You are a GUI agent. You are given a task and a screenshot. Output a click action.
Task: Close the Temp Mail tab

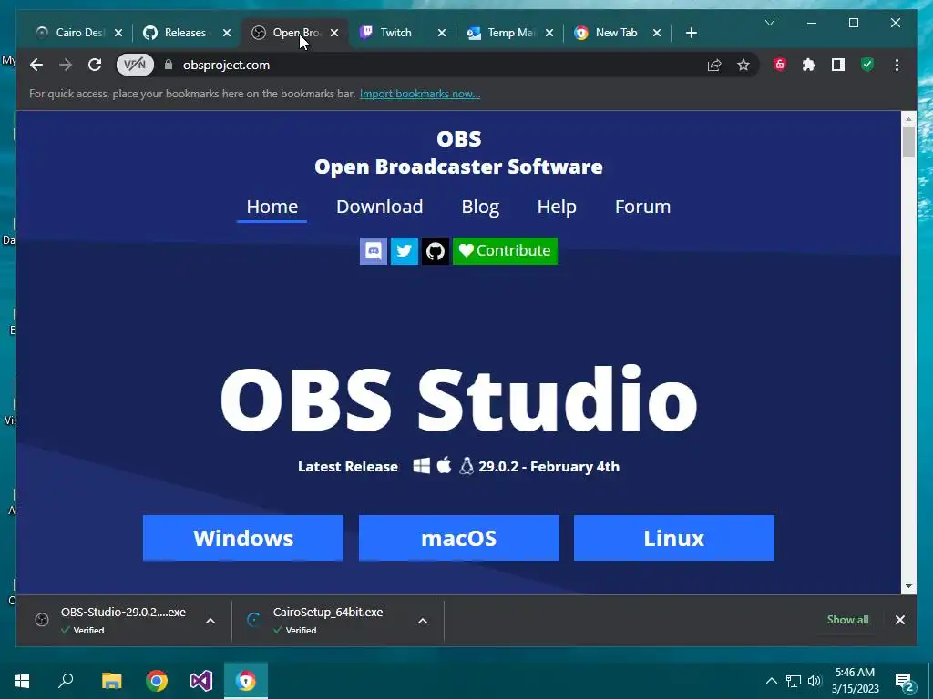click(x=549, y=34)
